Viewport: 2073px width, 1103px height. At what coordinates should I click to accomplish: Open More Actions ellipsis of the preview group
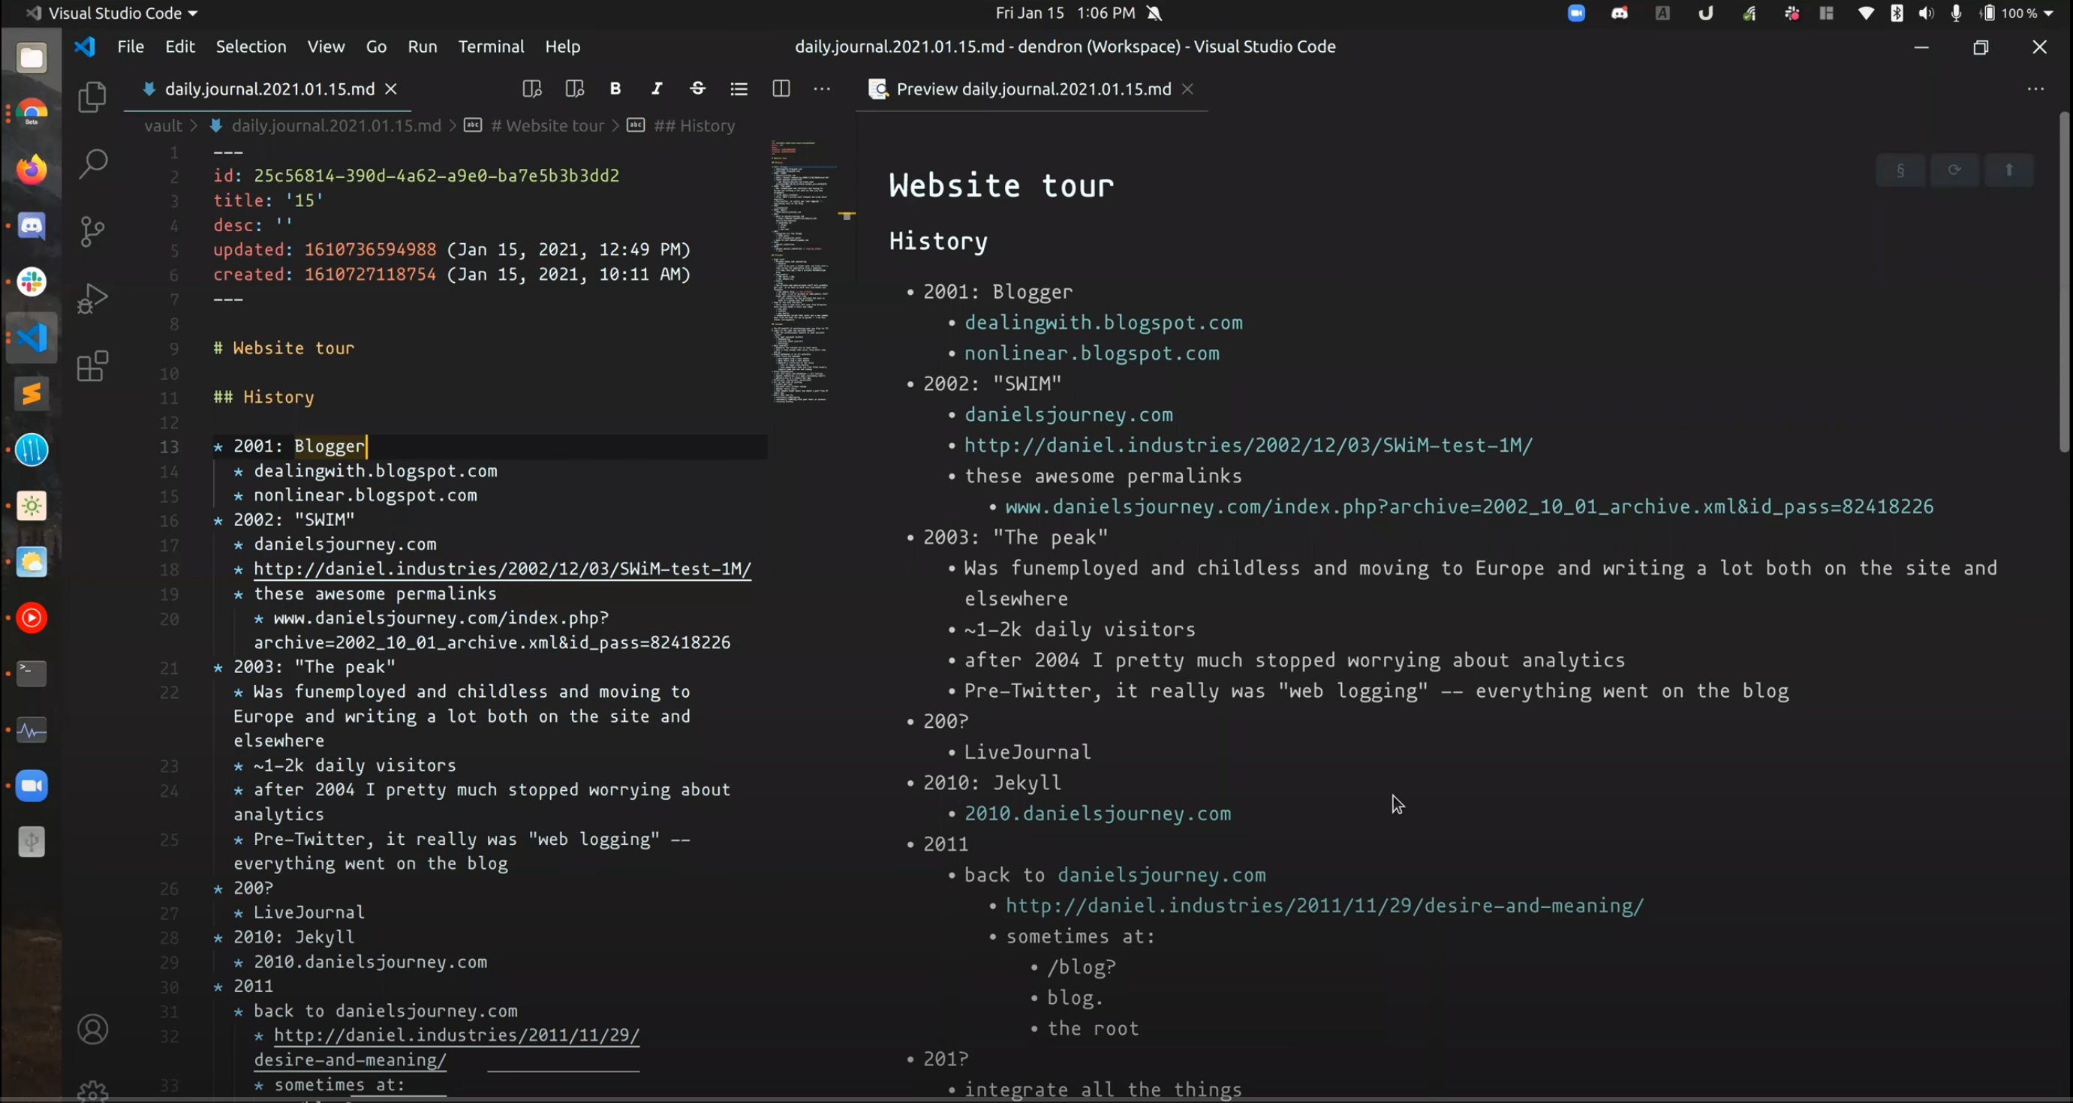(2035, 89)
